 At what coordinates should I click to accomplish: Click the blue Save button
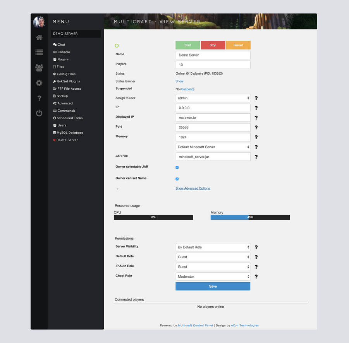click(213, 287)
